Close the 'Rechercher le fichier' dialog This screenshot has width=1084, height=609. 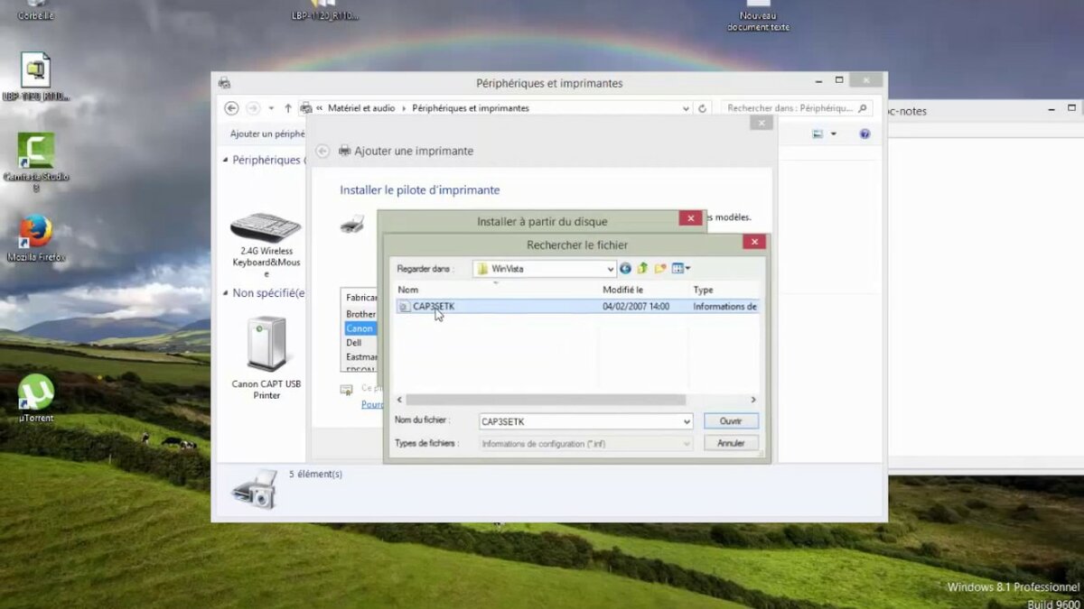[x=754, y=242]
